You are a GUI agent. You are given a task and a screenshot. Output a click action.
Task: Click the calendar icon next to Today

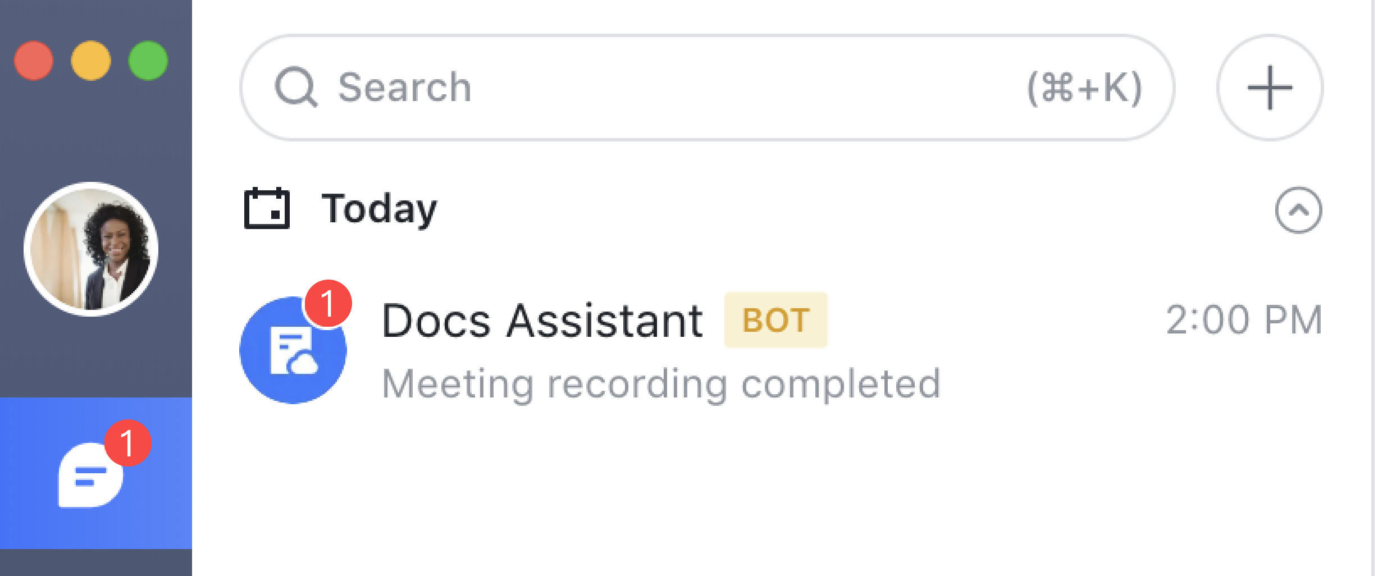[267, 209]
